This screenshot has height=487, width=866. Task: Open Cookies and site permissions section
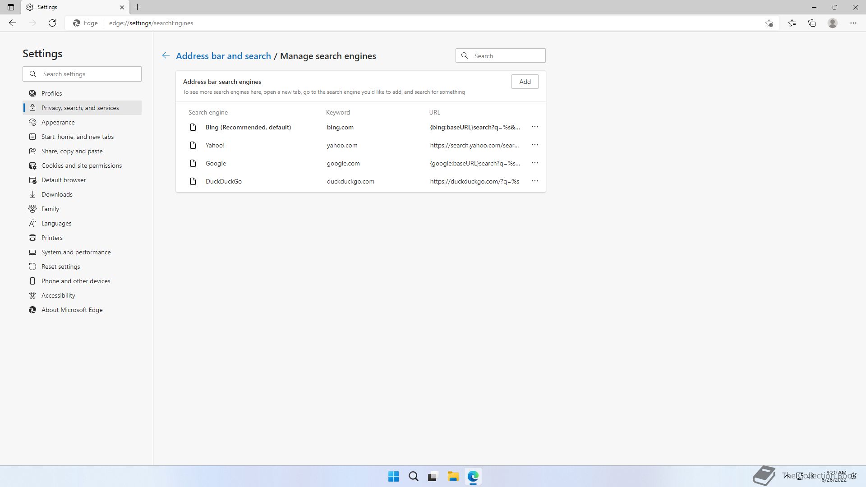[82, 165]
